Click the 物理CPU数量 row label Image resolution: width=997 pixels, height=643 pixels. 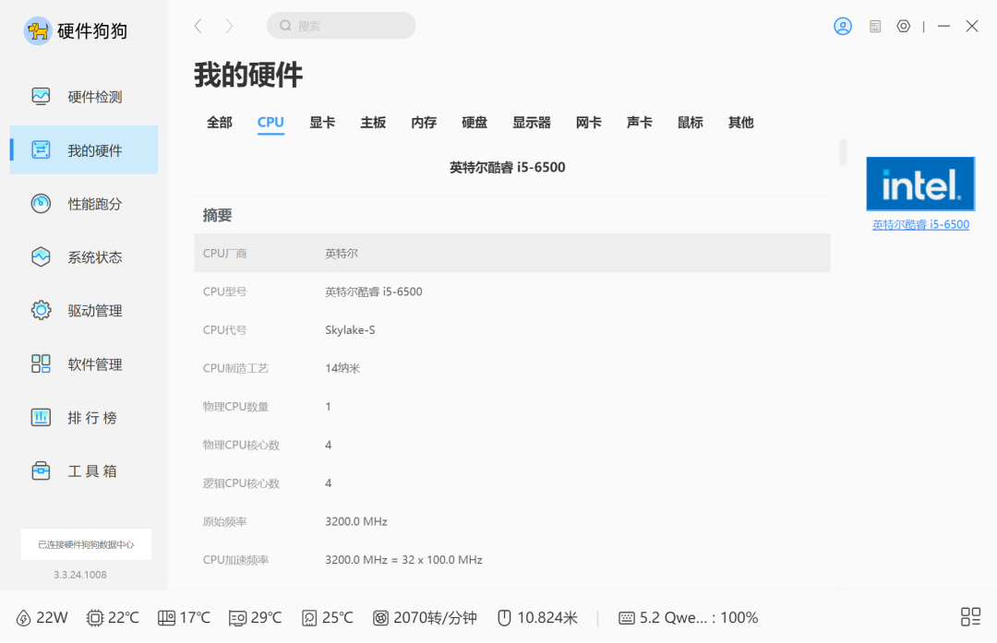pos(235,407)
